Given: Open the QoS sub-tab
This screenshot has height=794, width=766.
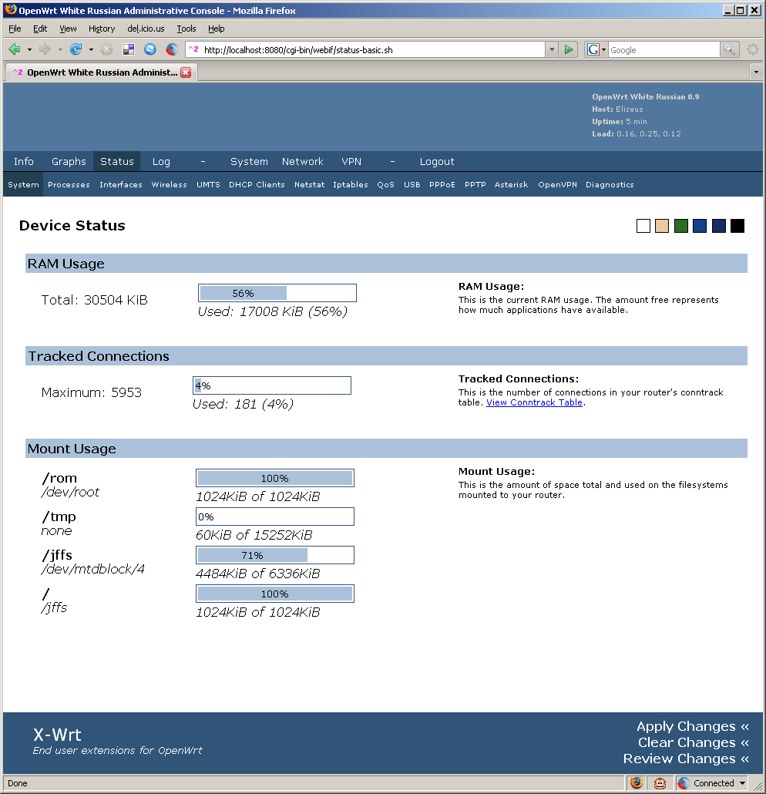Looking at the screenshot, I should [385, 185].
